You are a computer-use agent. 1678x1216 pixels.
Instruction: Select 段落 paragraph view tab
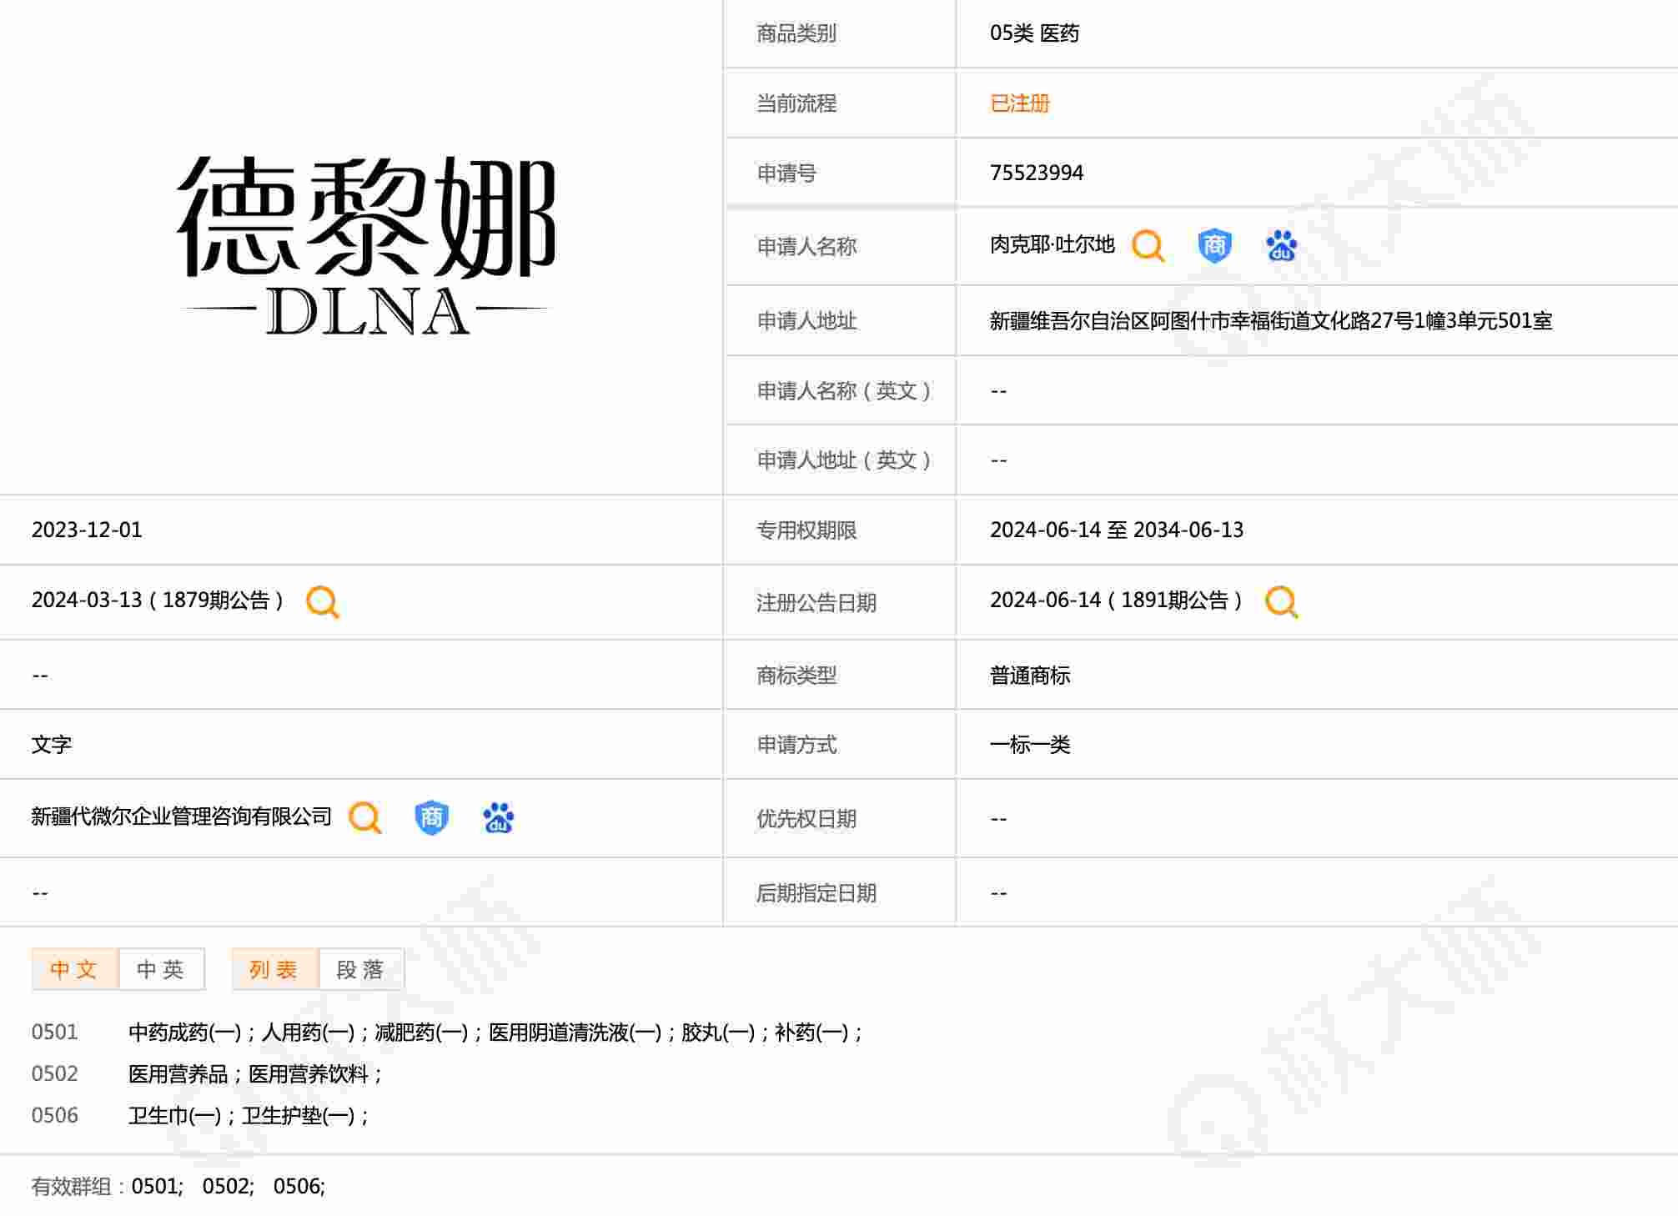pos(360,969)
